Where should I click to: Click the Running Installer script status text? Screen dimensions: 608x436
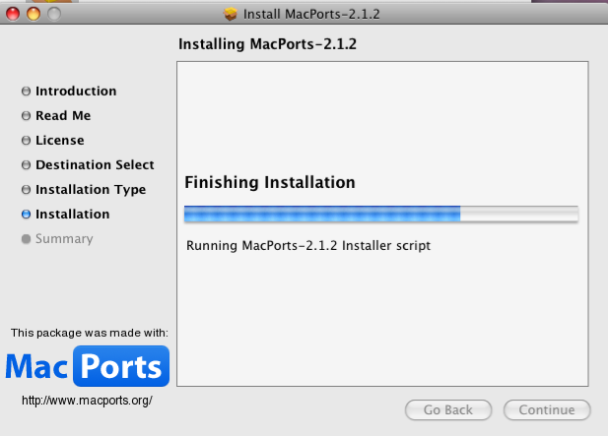click(x=307, y=245)
